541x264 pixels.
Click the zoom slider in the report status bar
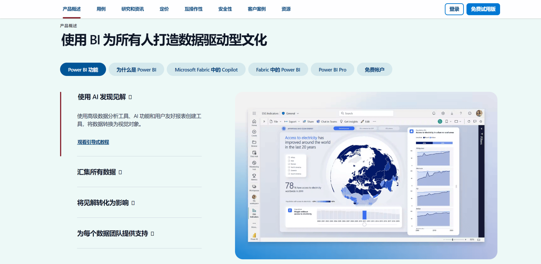[455, 240]
